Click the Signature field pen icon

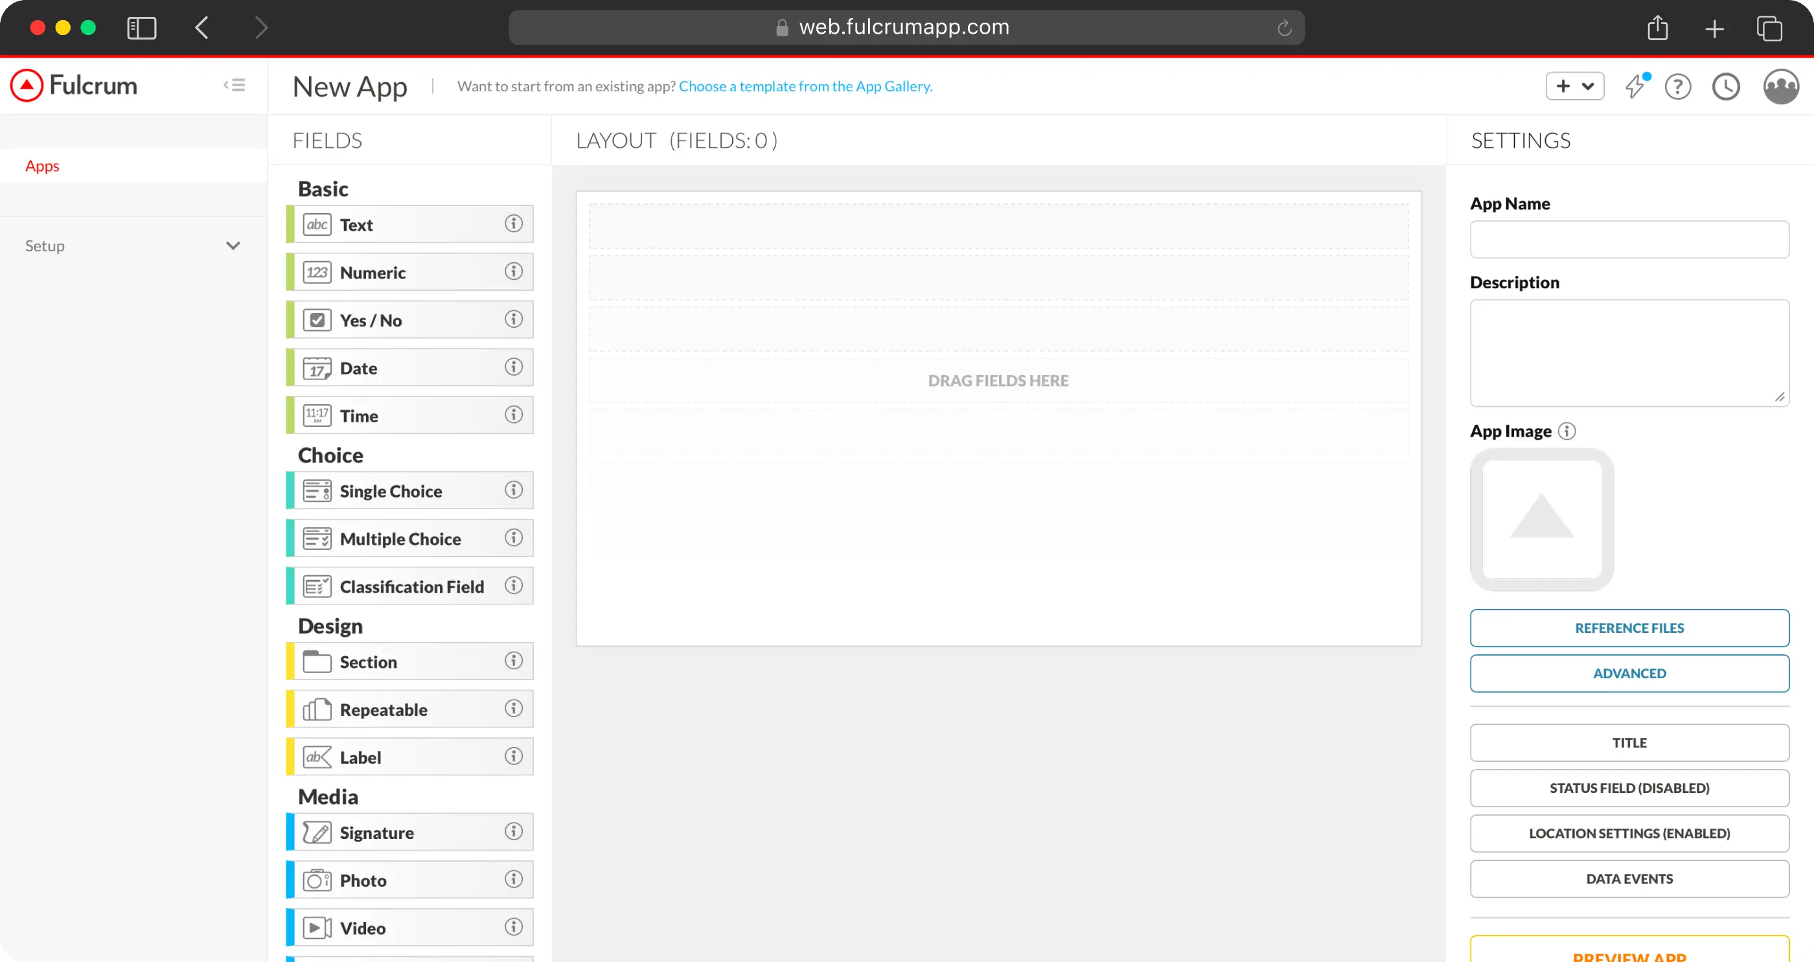click(317, 832)
